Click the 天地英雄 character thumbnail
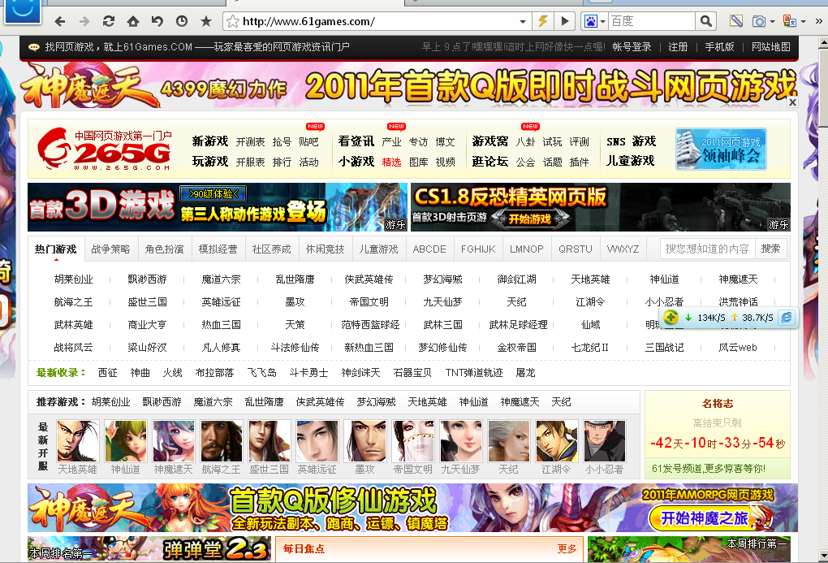Viewport: 828px width, 563px height. [78, 441]
